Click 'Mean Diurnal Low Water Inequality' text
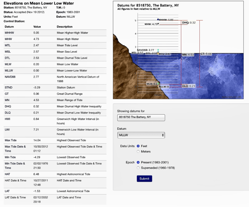This screenshot has width=249, height=207. click(79, 113)
